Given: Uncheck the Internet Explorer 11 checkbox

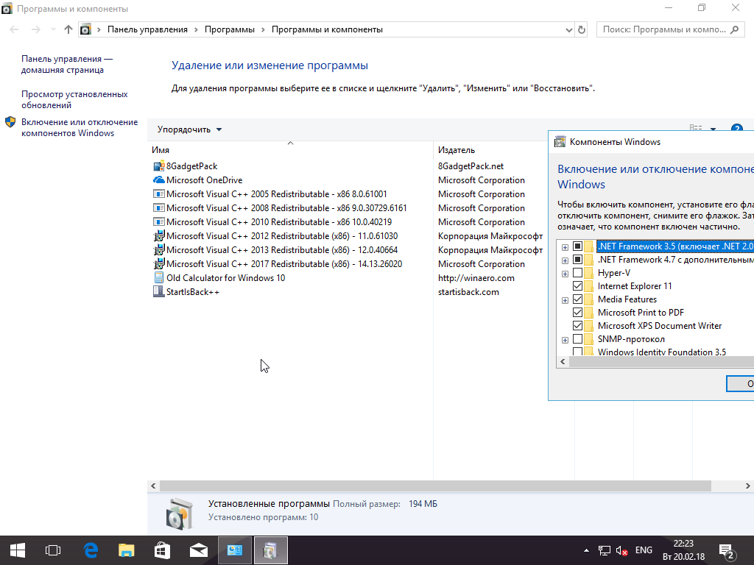Looking at the screenshot, I should coord(577,286).
